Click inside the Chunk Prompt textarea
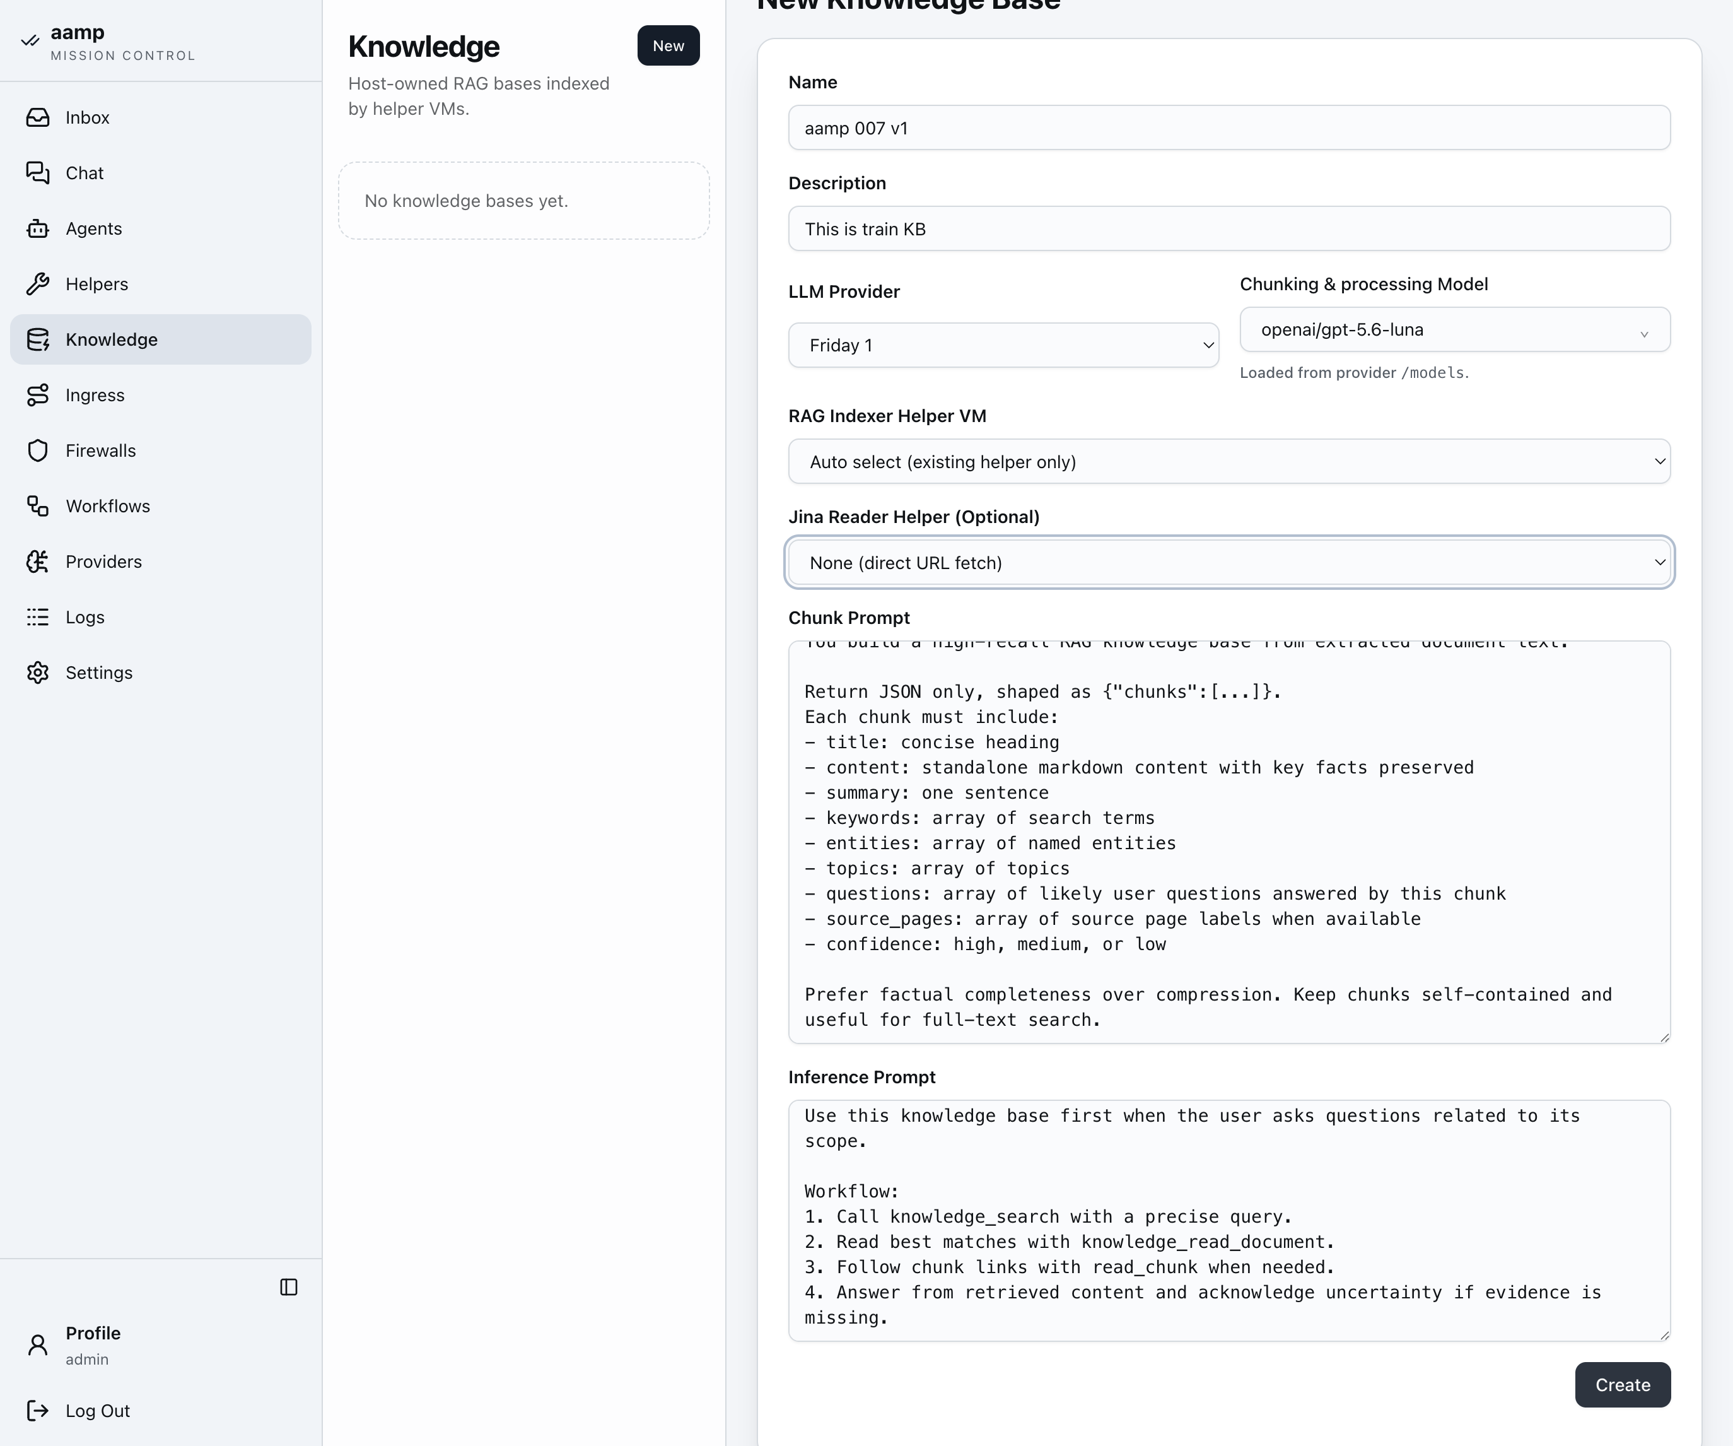 tap(1230, 842)
